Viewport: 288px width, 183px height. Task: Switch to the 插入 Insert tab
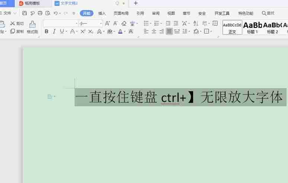102,13
